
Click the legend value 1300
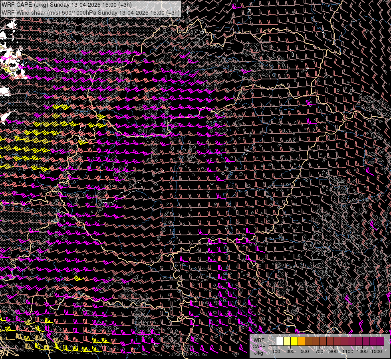[x=362, y=351]
